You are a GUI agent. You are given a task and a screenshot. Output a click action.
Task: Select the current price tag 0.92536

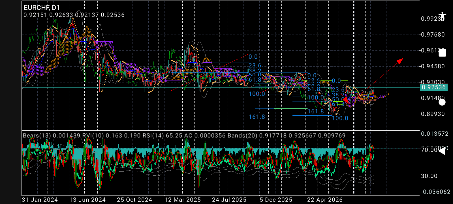tap(434, 87)
